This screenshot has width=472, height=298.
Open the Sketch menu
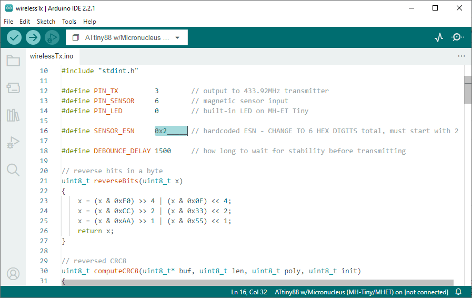tap(46, 22)
